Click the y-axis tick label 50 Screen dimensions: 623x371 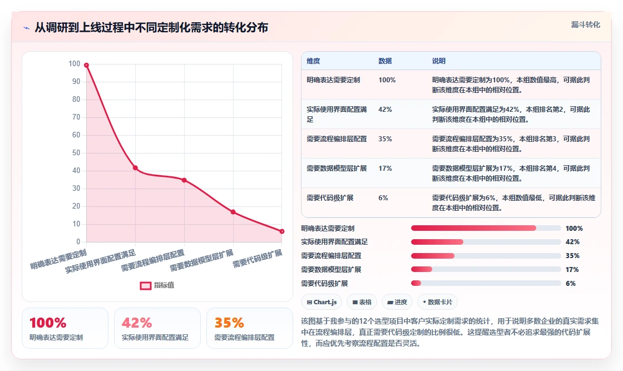76,153
